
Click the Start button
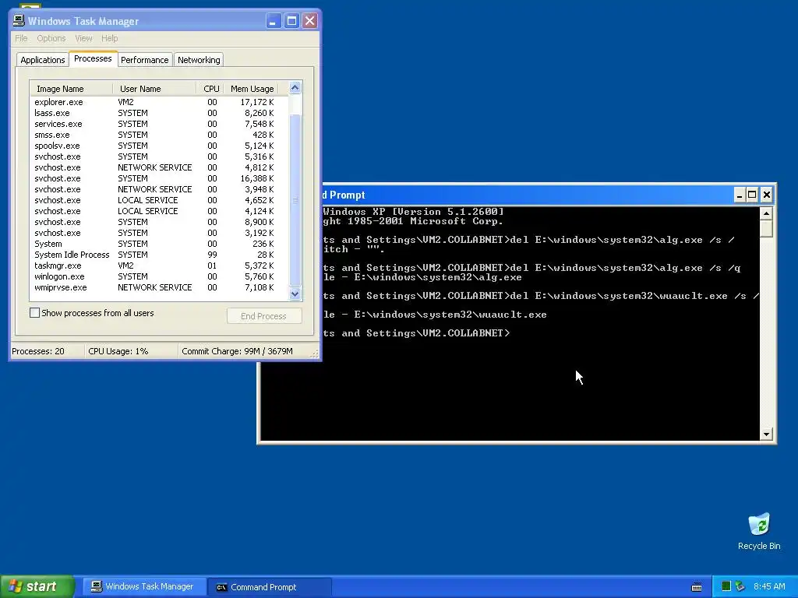(x=37, y=586)
